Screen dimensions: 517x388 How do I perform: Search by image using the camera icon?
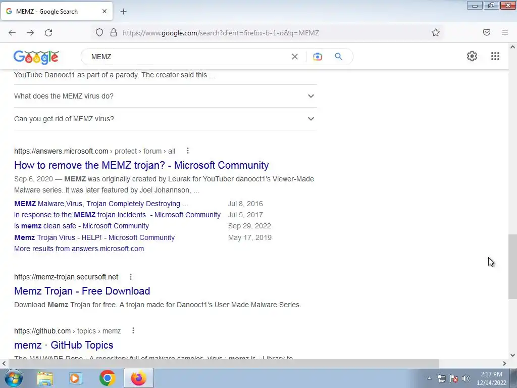tap(317, 57)
